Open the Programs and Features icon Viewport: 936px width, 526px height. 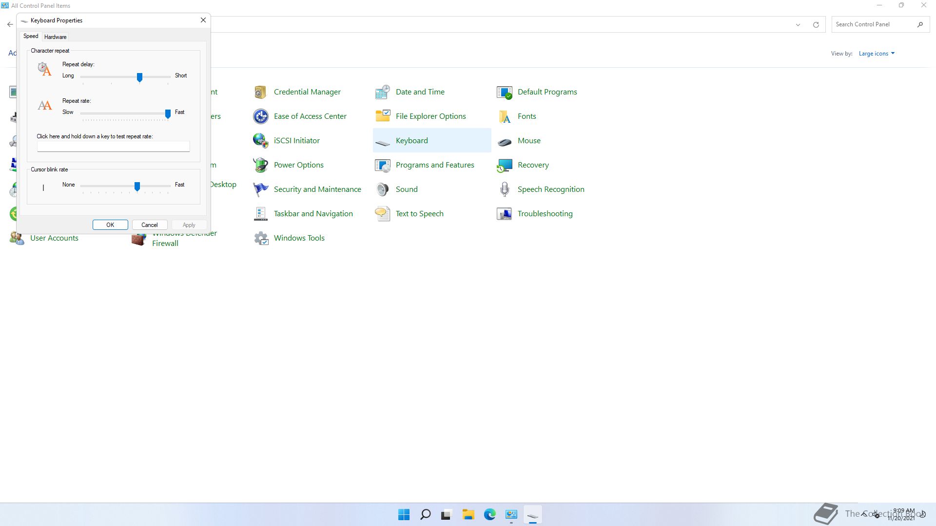[382, 165]
